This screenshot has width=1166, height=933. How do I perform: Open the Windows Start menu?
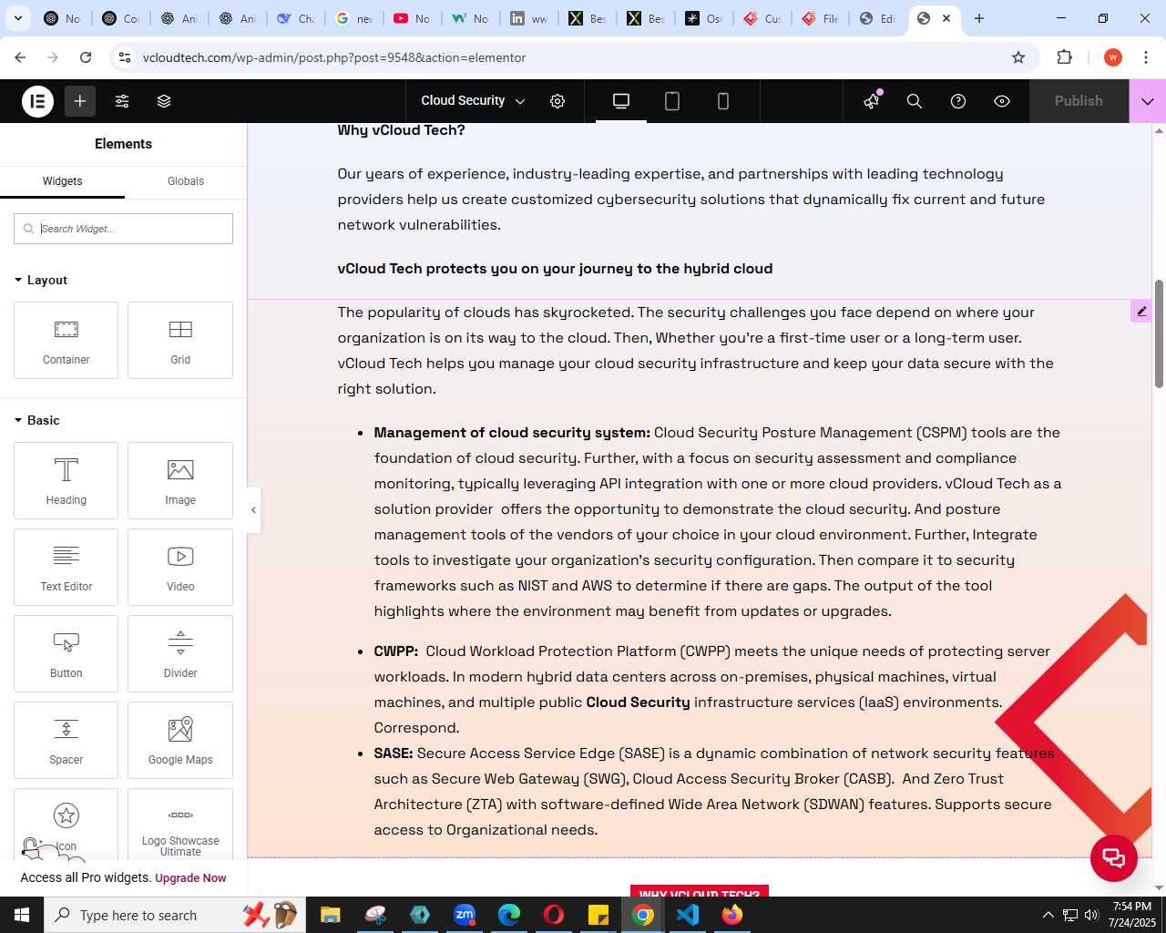point(22,915)
